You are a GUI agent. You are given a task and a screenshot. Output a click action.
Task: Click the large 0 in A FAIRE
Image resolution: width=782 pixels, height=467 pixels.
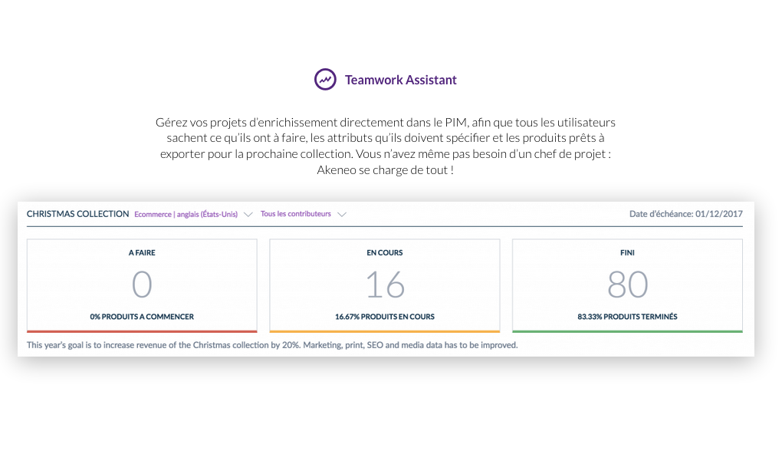point(142,284)
